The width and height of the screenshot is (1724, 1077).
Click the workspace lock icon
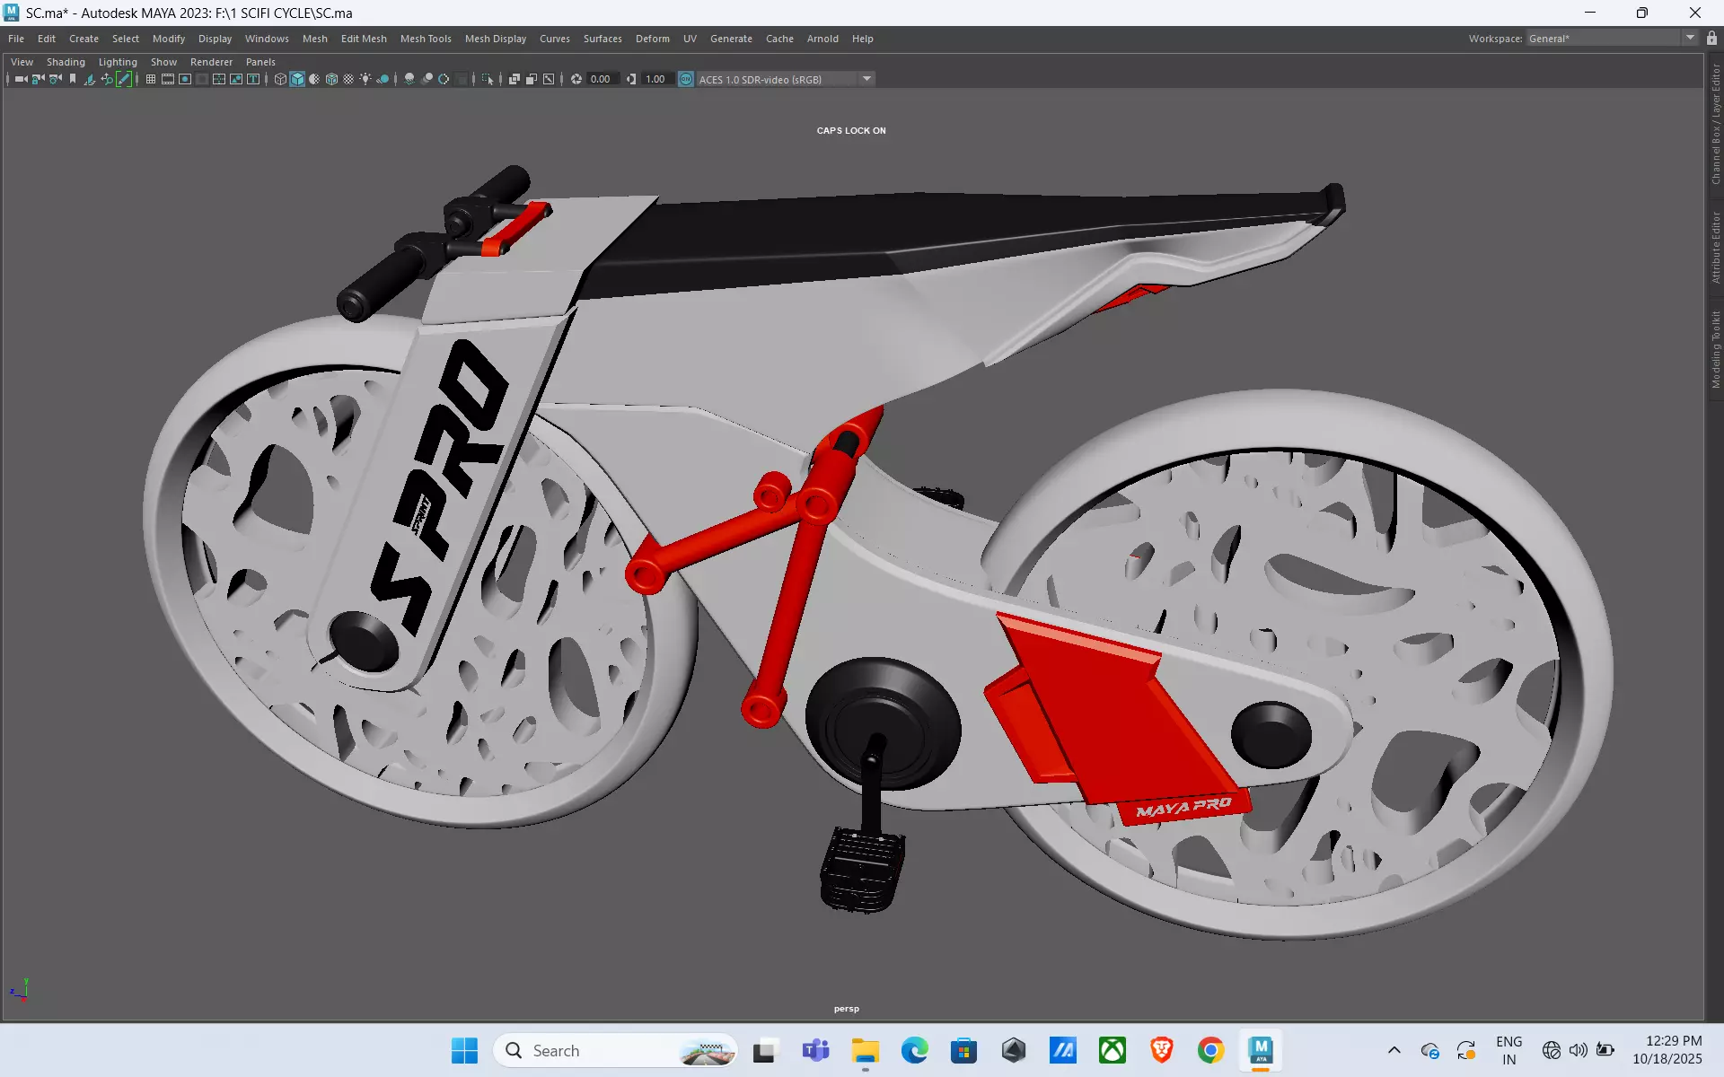(1711, 38)
